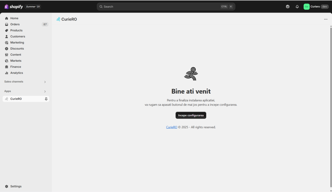332x192 pixels.
Task: Select CurieRO app in sidebar
Action: 26,99
